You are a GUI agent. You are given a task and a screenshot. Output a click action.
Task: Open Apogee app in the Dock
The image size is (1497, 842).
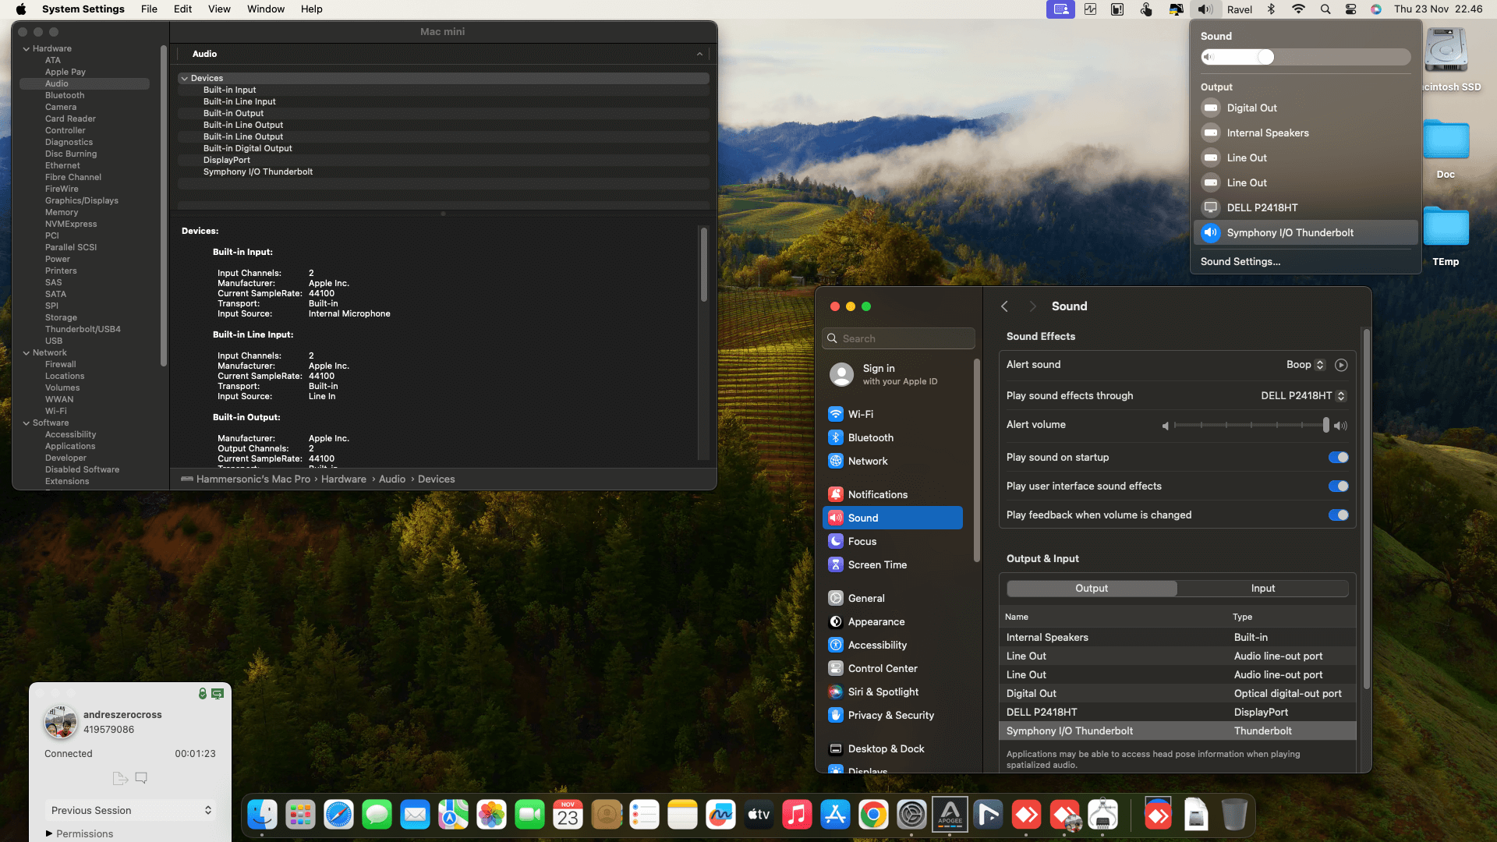pyautogui.click(x=950, y=815)
